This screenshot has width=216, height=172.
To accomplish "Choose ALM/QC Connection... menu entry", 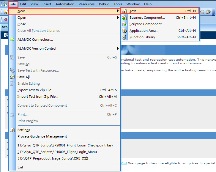I will pyautogui.click(x=64, y=40).
